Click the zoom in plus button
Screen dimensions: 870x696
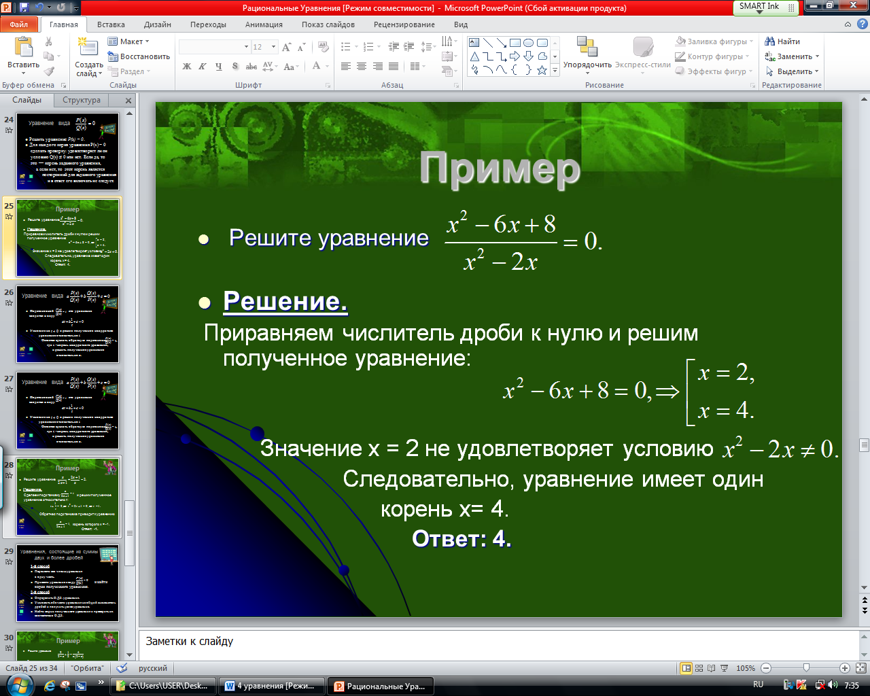tap(844, 668)
